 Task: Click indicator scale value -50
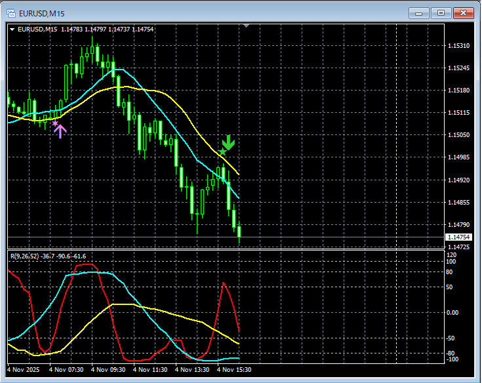coord(450,338)
